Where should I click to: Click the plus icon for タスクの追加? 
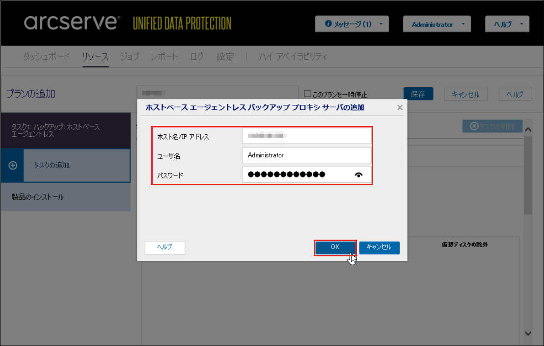(x=13, y=166)
